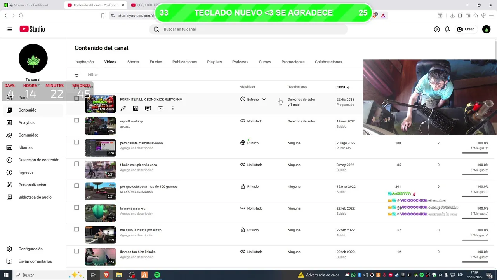This screenshot has width=497, height=280.
Task: Switch to the Shorts tab
Action: click(x=133, y=62)
